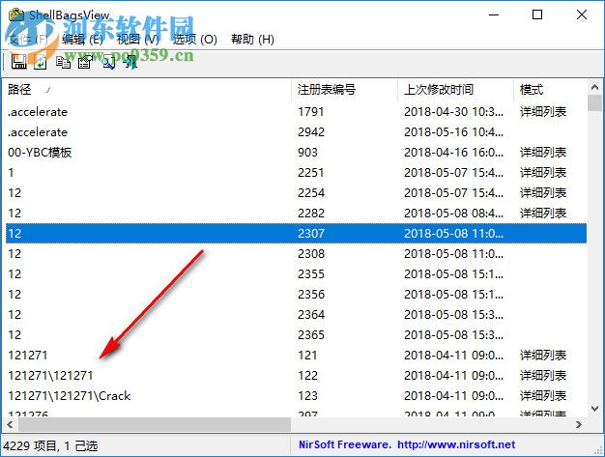Click the highlighted row numbered 2307

click(x=296, y=233)
